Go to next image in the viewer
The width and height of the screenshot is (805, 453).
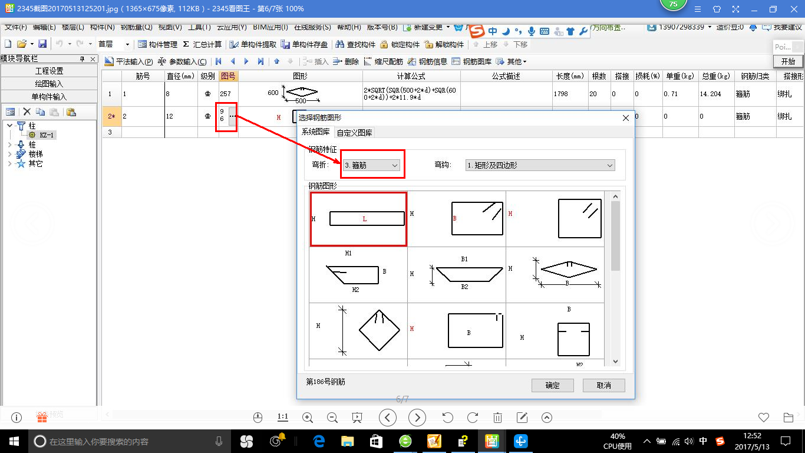coord(417,418)
